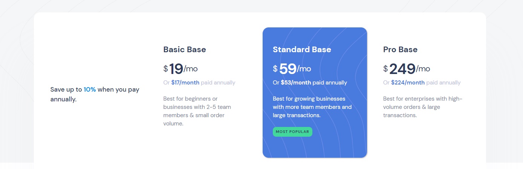This screenshot has width=523, height=169.
Task: Click the Basic Base plan heading
Action: pyautogui.click(x=185, y=50)
